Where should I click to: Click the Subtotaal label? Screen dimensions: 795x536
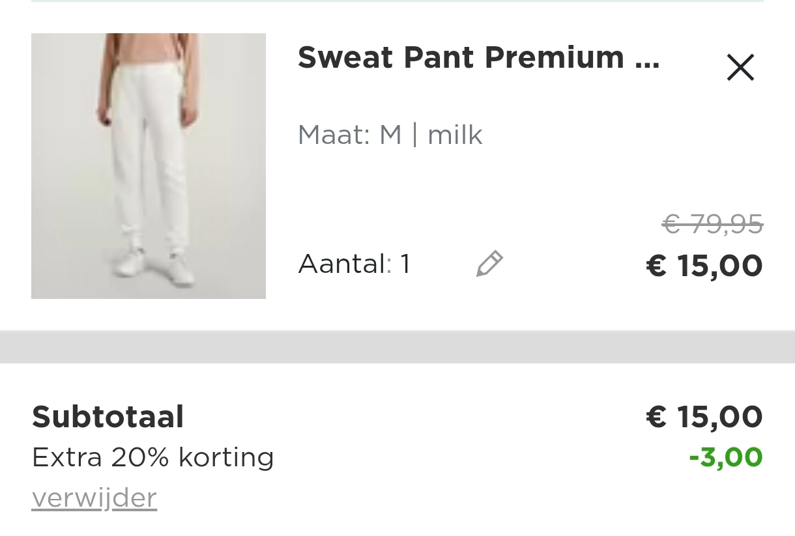108,416
